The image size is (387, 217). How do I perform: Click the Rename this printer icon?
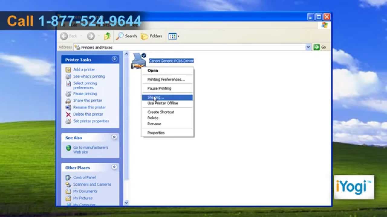coord(68,108)
